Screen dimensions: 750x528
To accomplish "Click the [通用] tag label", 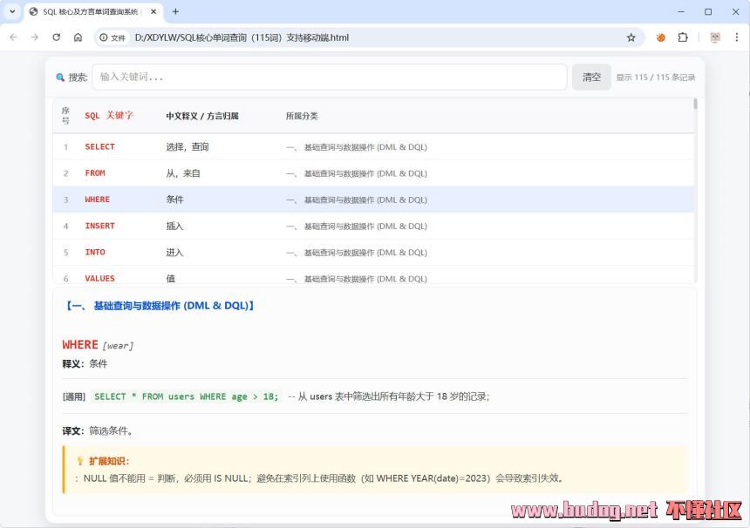I will click(73, 396).
